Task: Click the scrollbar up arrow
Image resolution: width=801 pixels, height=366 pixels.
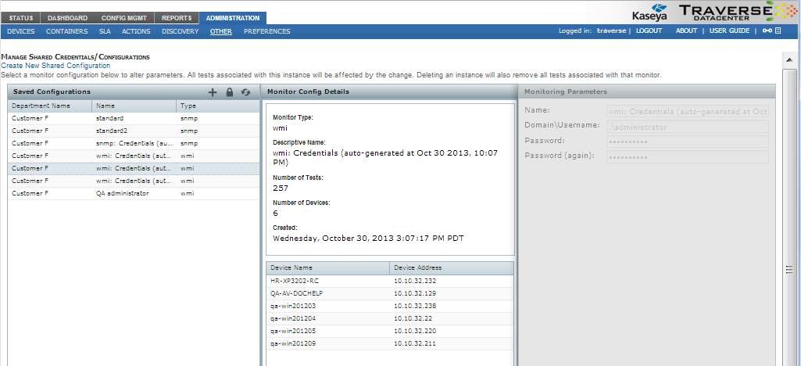Action: coord(789,59)
